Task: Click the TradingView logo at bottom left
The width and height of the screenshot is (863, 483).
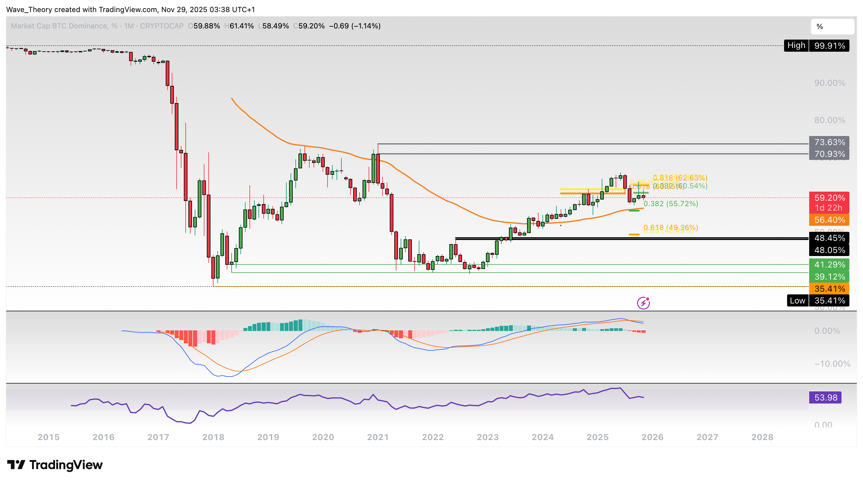Action: point(55,465)
